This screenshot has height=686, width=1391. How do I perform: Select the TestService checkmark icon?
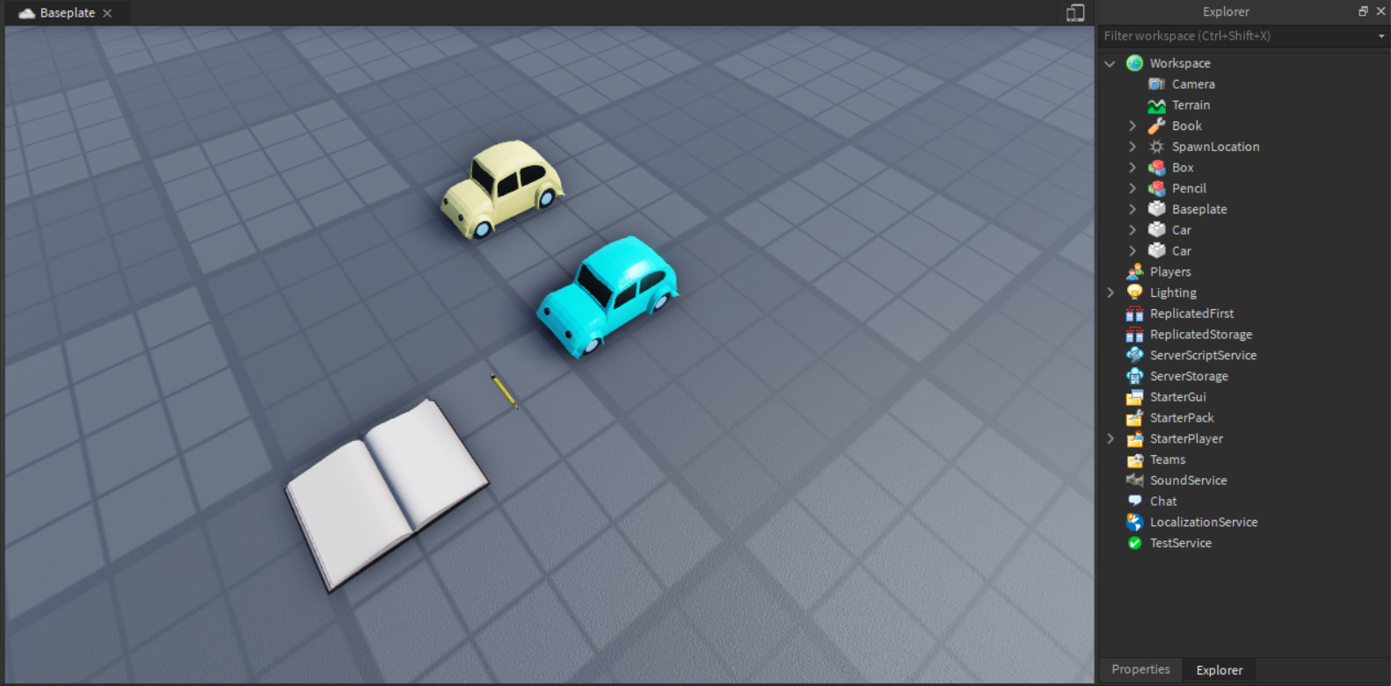[1134, 543]
